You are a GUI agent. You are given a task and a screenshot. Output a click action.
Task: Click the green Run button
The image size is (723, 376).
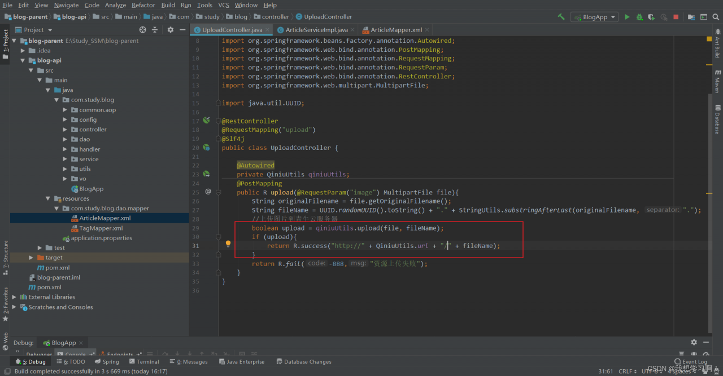627,17
